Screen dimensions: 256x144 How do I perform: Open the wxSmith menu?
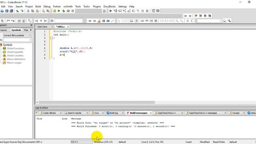(x=68, y=6)
